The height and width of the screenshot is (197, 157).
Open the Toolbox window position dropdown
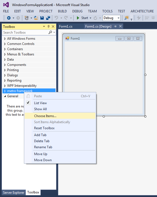pos(44,26)
